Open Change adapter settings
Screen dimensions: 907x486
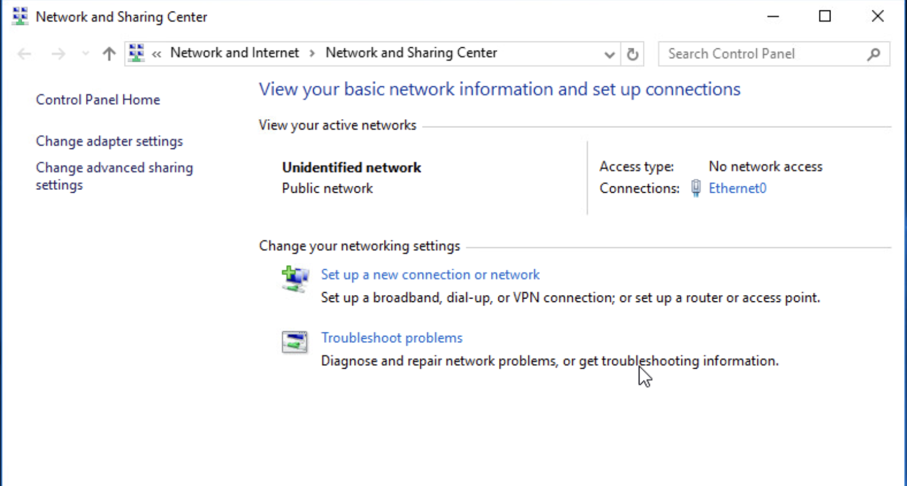click(109, 141)
